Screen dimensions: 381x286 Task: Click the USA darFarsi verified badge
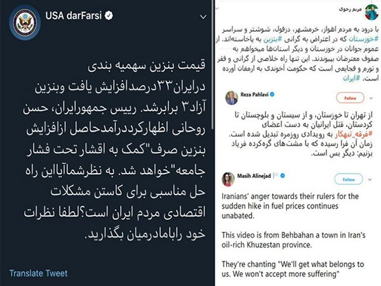[x=109, y=16]
